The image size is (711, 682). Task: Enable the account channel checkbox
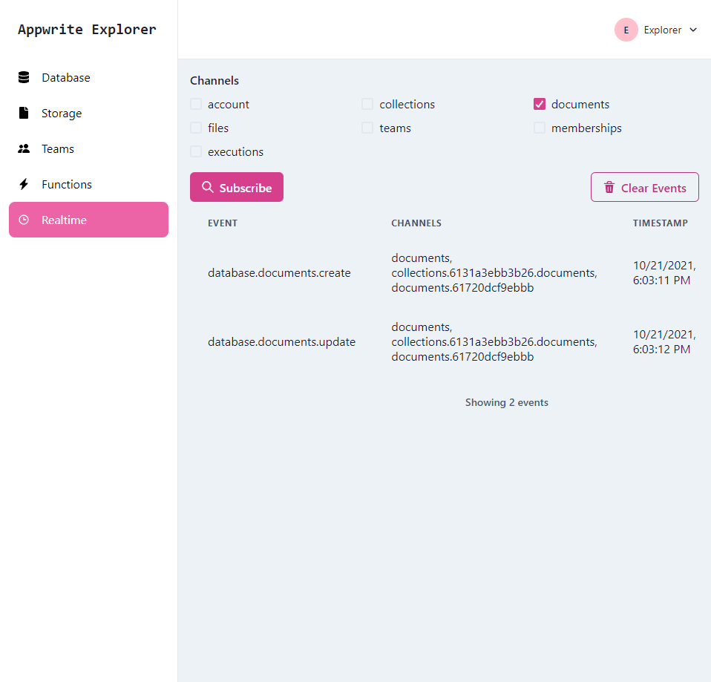click(x=196, y=105)
